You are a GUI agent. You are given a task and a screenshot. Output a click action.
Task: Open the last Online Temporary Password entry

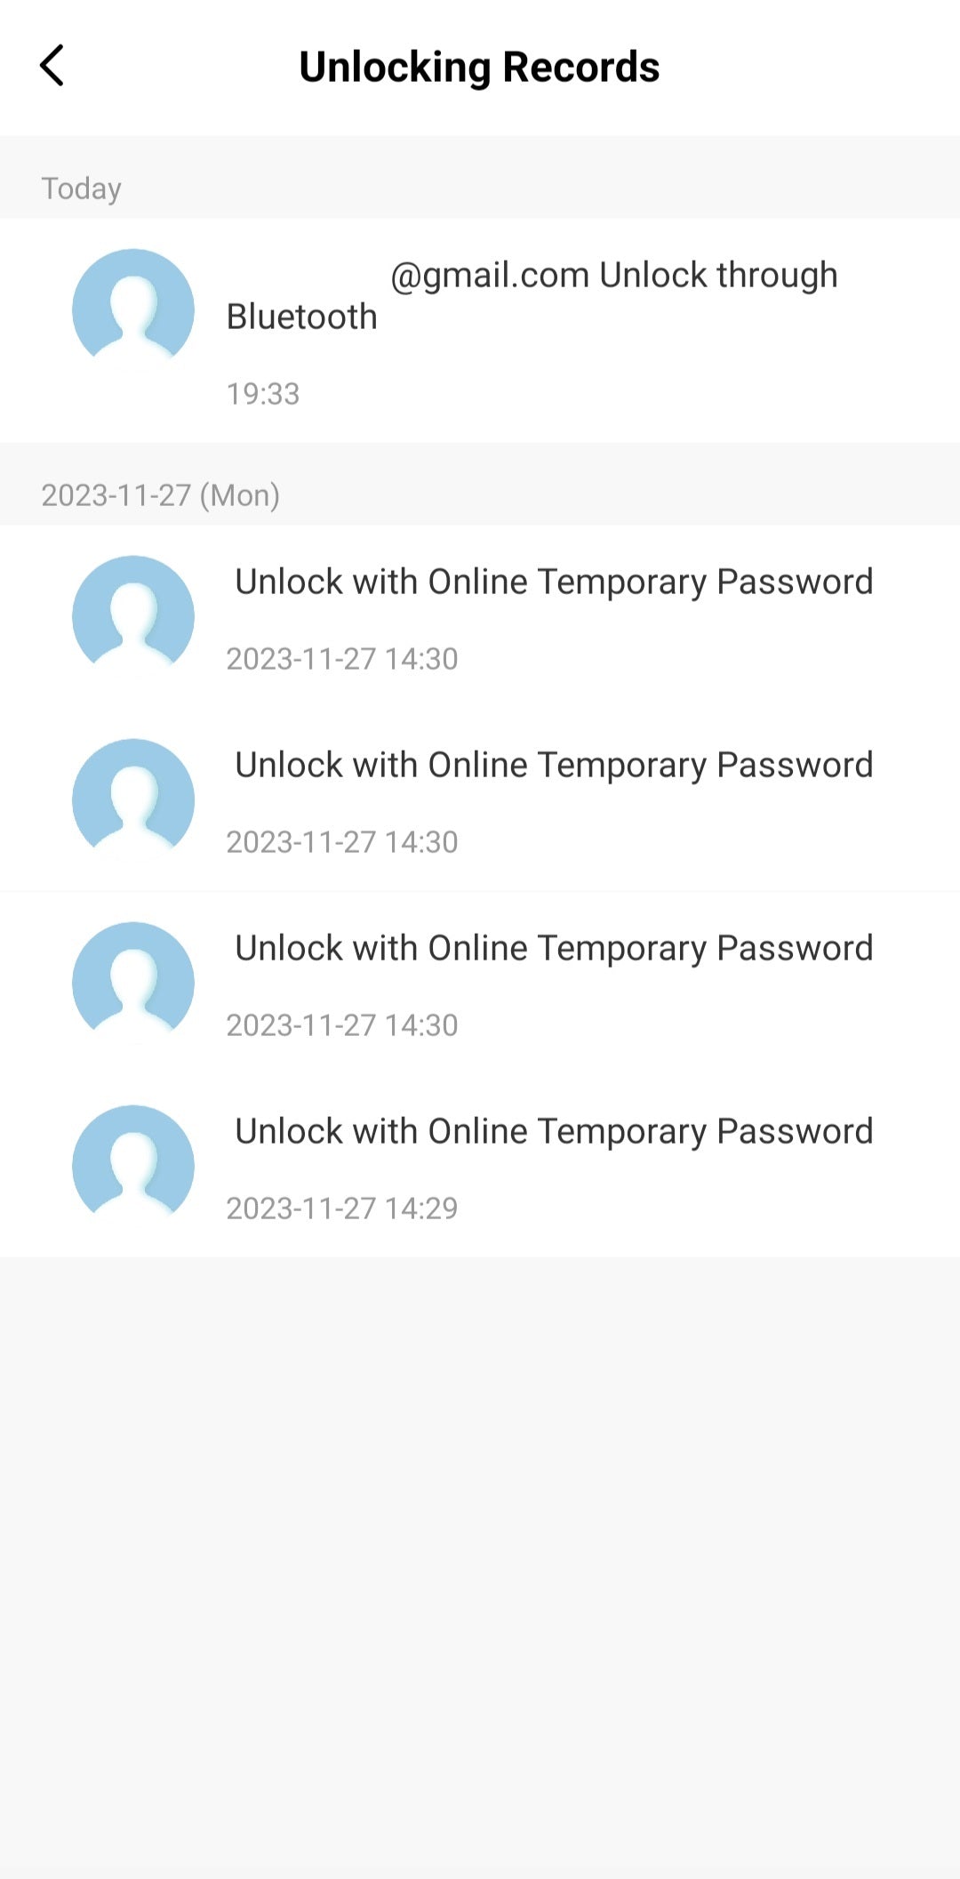[x=554, y=1131]
